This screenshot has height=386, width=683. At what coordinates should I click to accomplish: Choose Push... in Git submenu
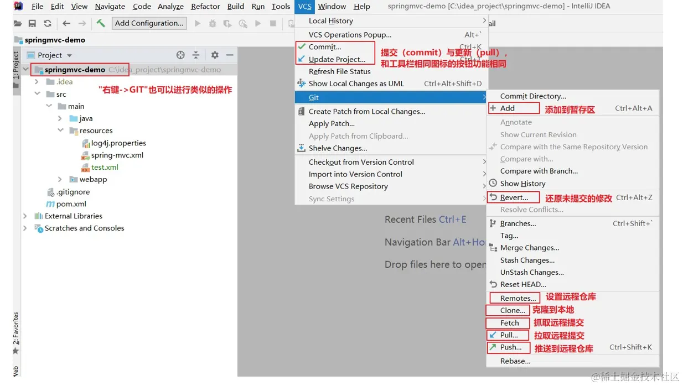(572, 347)
